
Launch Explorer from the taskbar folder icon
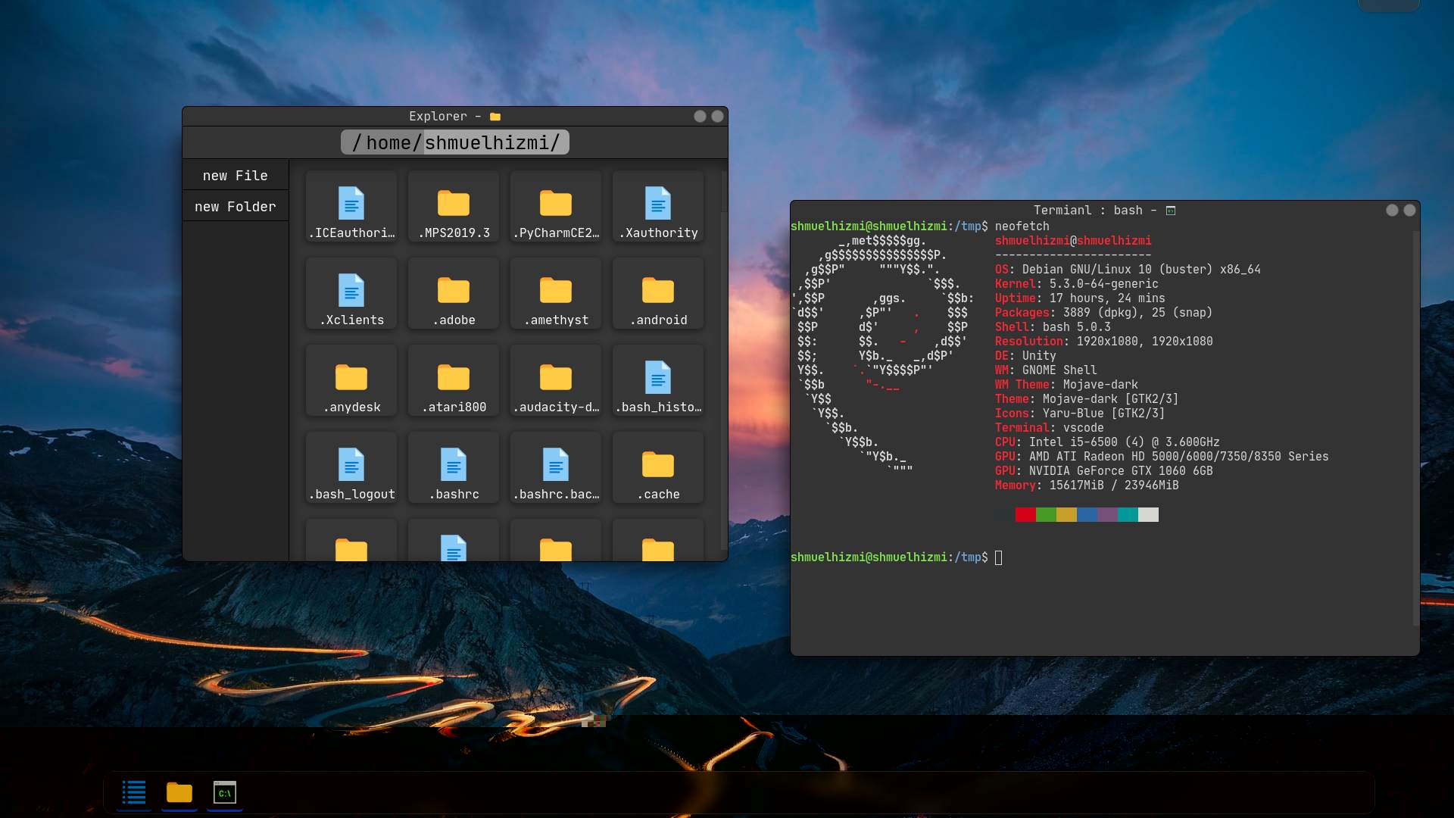click(x=179, y=792)
